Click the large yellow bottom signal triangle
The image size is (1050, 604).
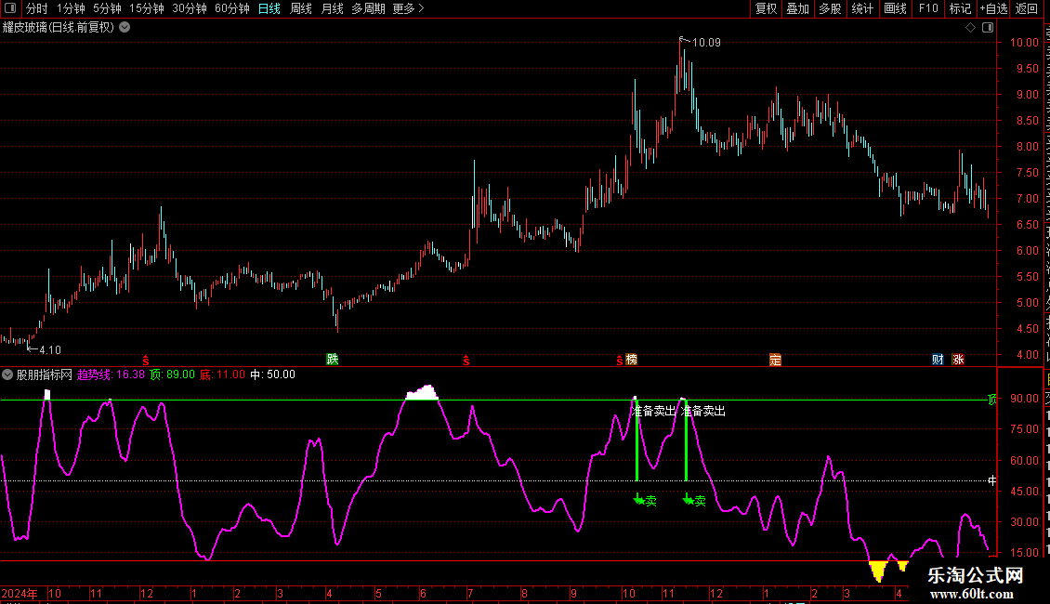(x=877, y=571)
